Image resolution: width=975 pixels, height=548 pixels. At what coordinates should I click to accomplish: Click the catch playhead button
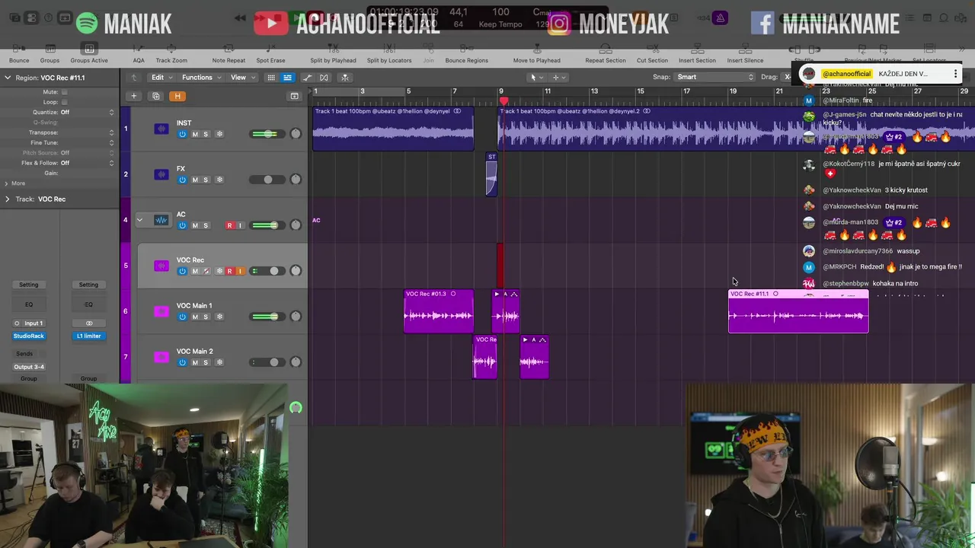tap(345, 77)
